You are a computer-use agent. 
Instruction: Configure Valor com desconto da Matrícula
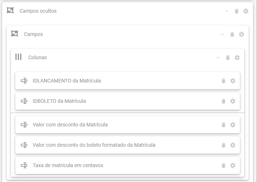click(233, 125)
